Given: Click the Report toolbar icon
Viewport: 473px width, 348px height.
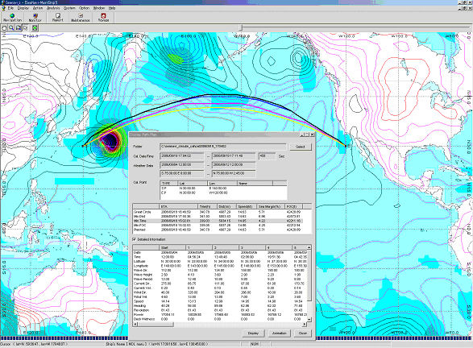Looking at the screenshot, I should [x=58, y=17].
